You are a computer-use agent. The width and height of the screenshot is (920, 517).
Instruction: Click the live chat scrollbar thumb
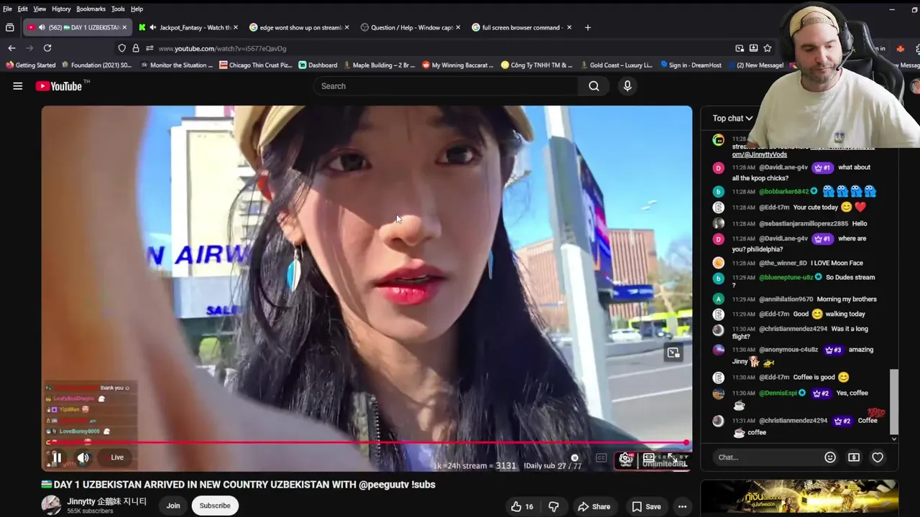coord(894,402)
